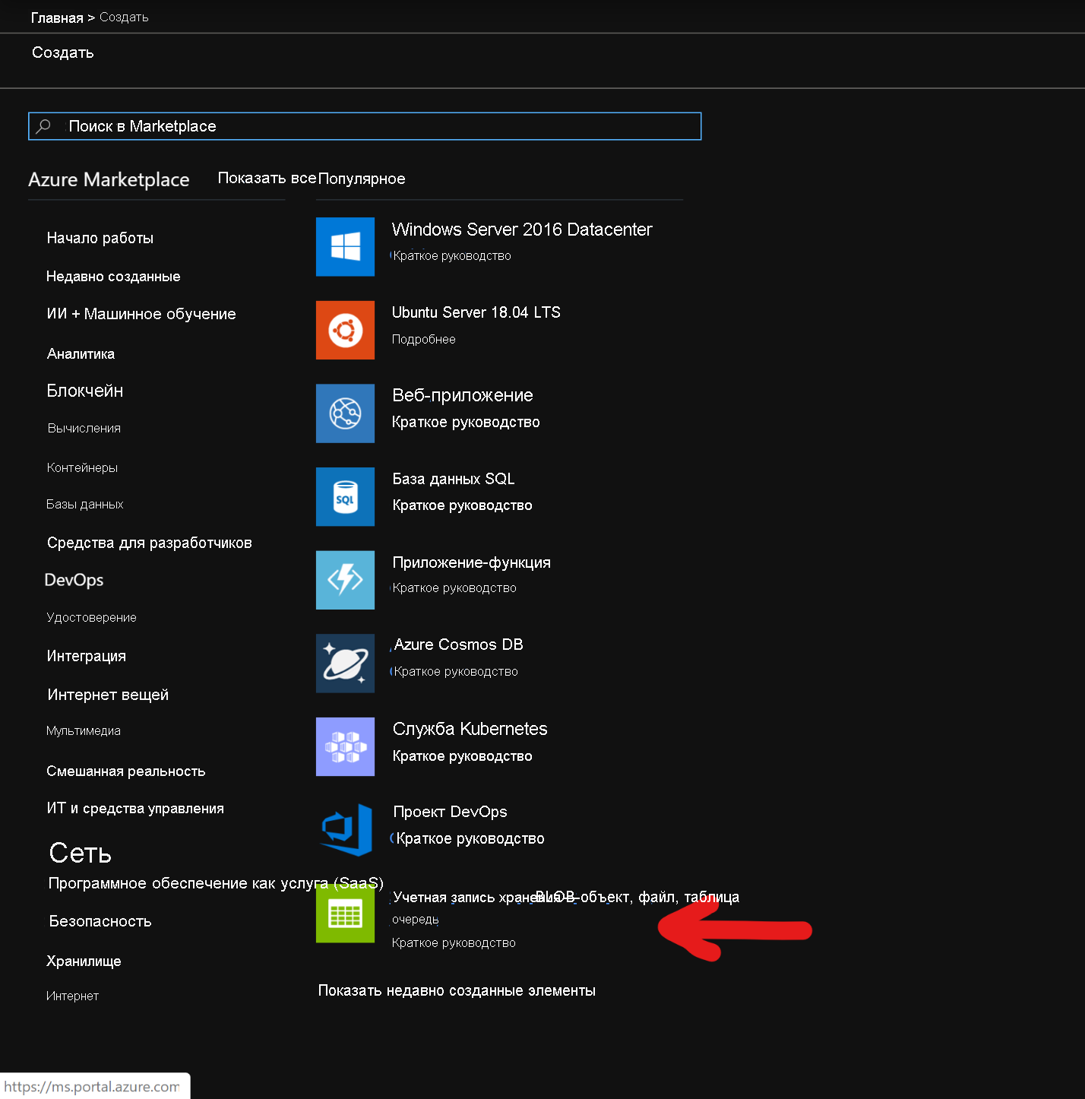
Task: Click the Function App lightning icon
Action: click(345, 580)
